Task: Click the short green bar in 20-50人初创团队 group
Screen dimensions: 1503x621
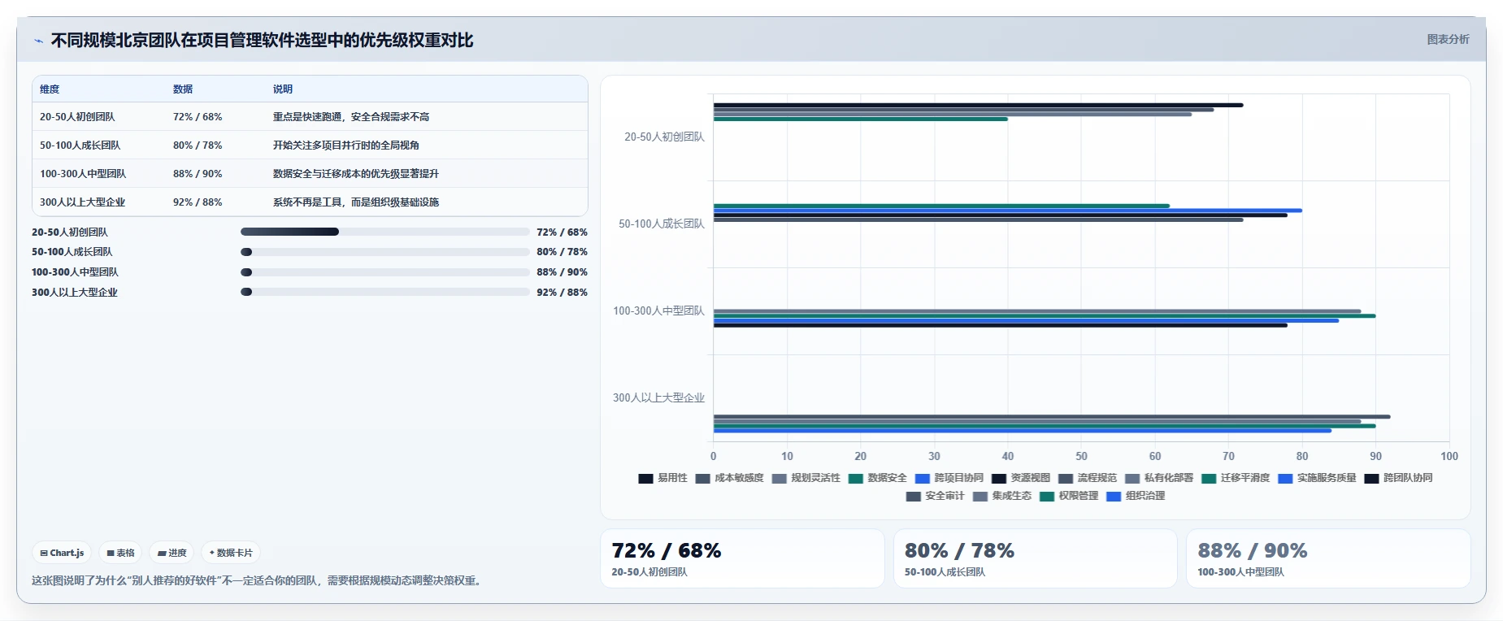Action: (861, 119)
